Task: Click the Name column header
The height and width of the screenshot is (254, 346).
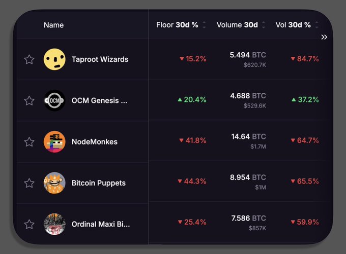Action: 53,25
